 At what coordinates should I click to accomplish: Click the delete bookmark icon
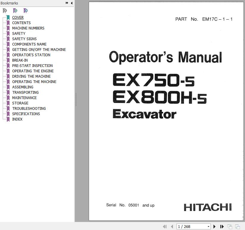[x=5, y=11]
